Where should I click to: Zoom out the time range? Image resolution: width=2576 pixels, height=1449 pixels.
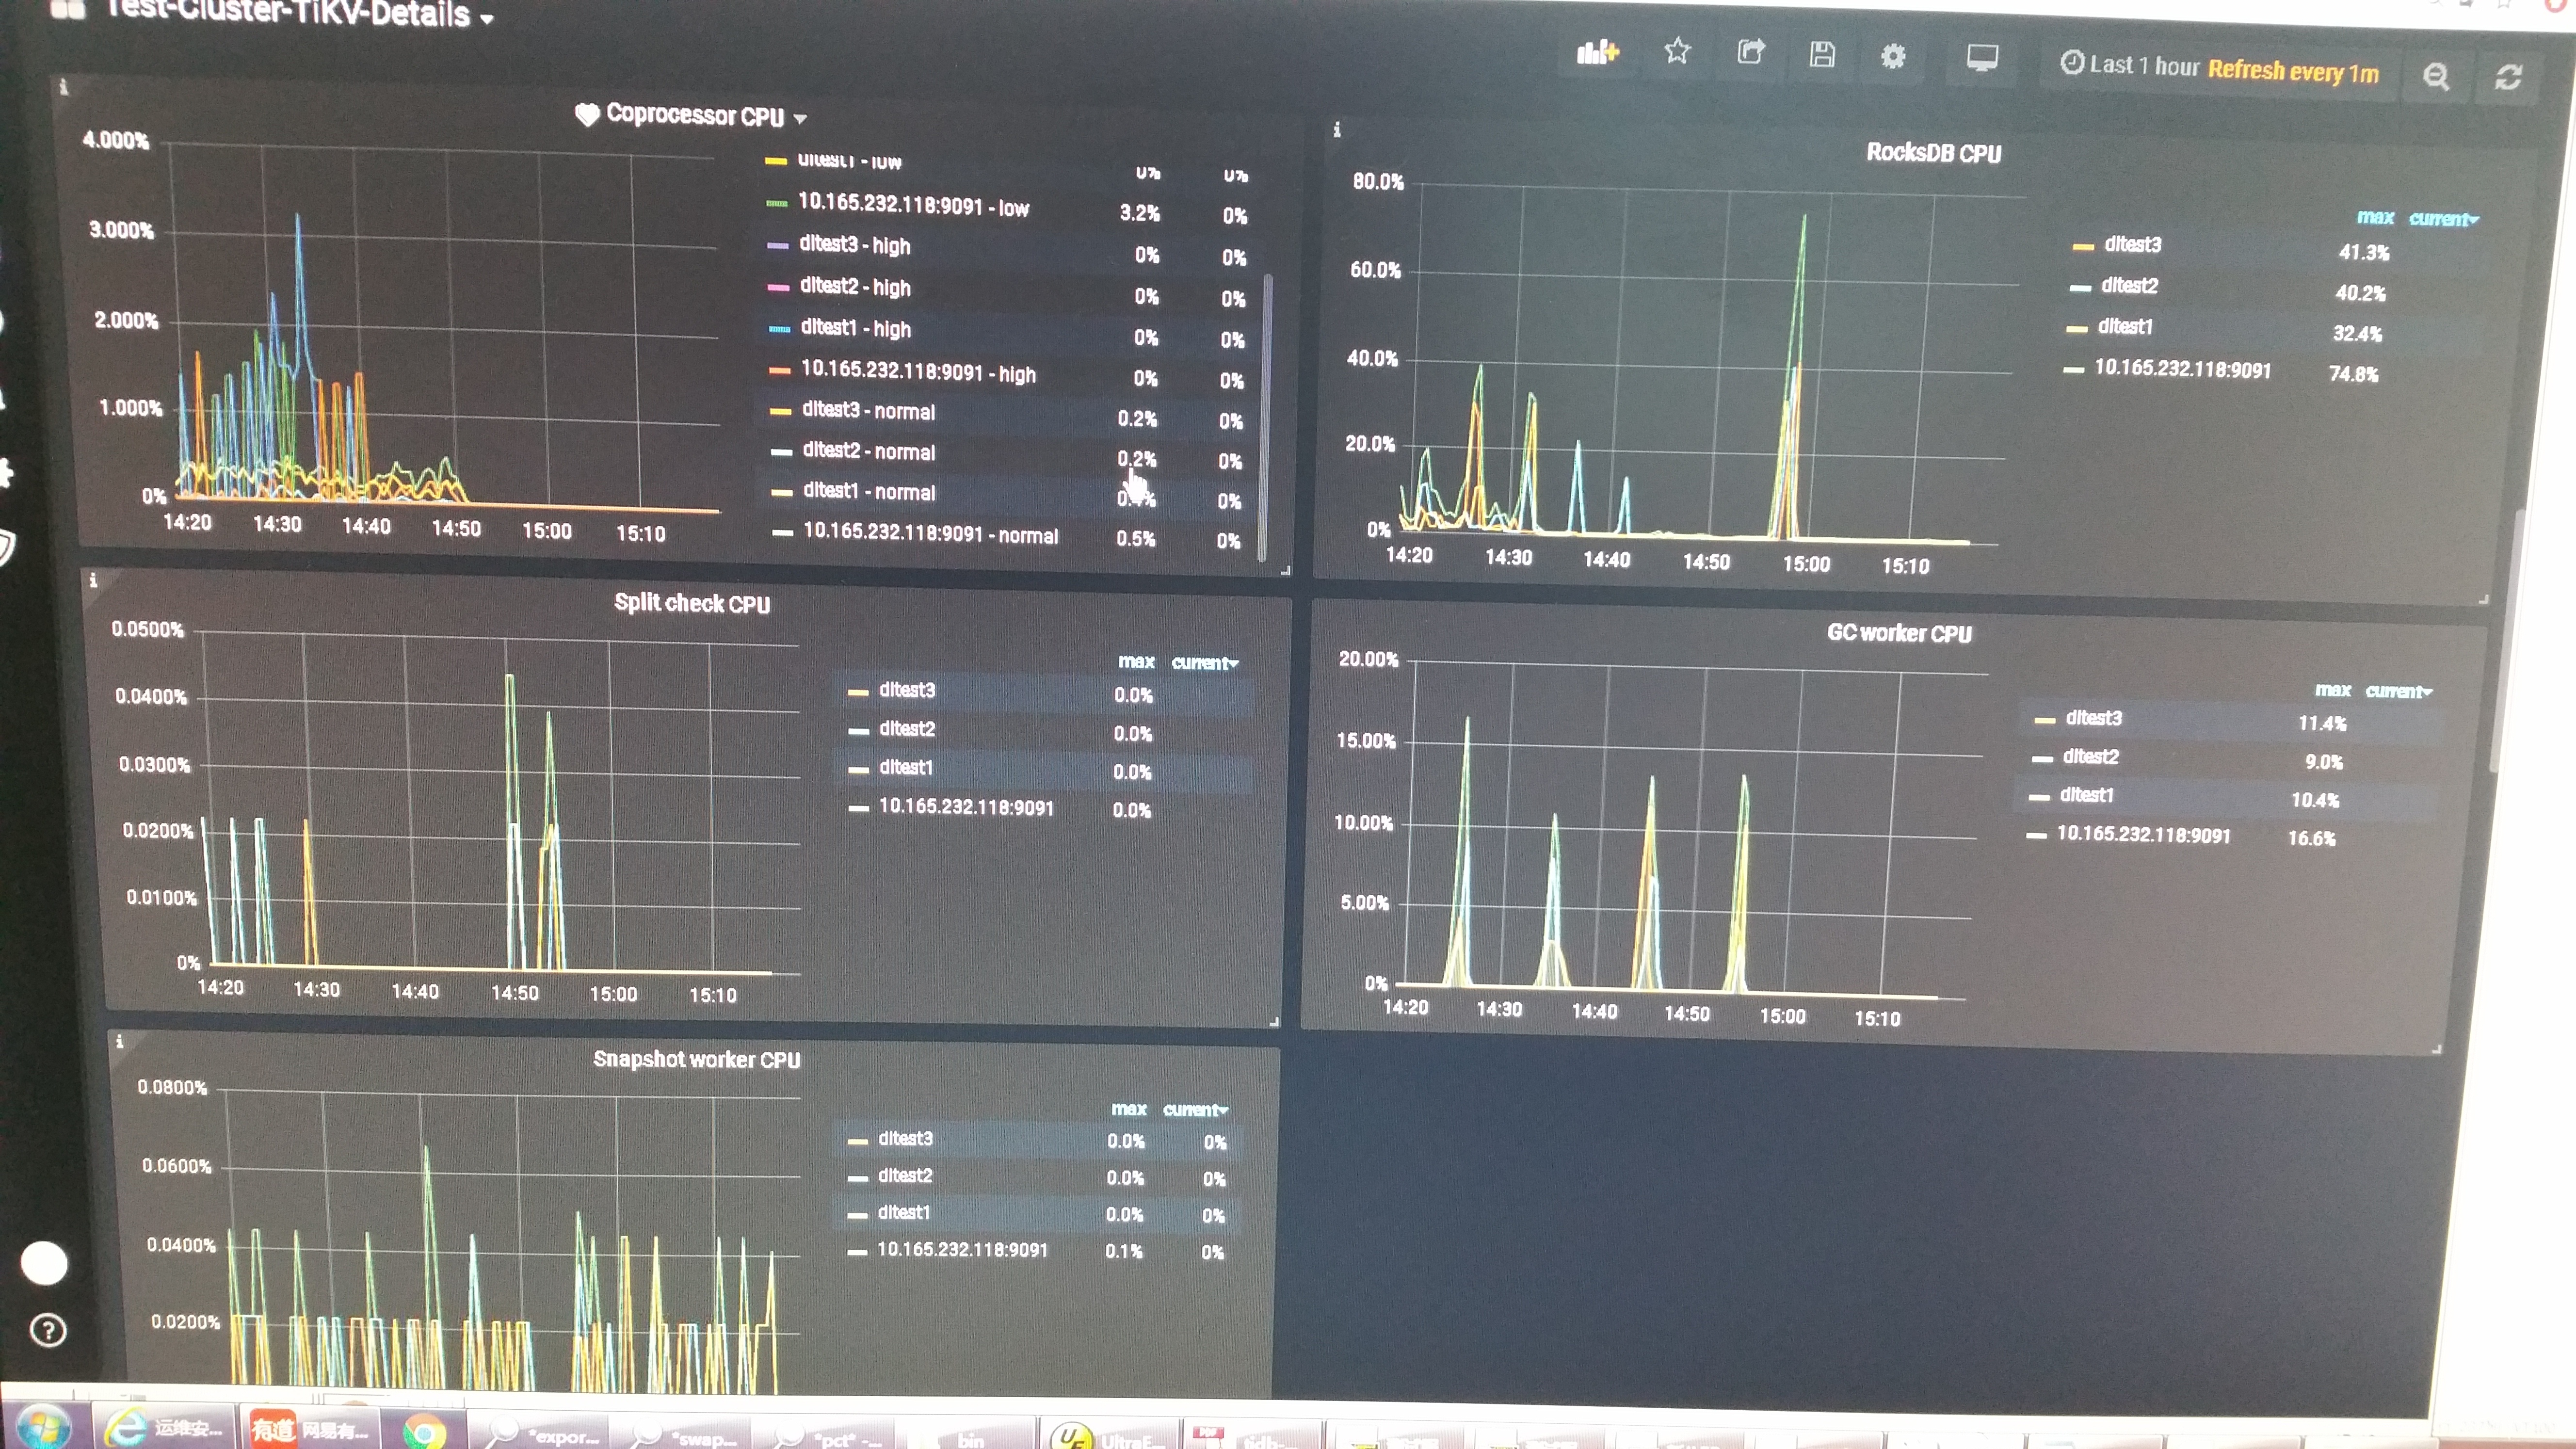pyautogui.click(x=2436, y=76)
